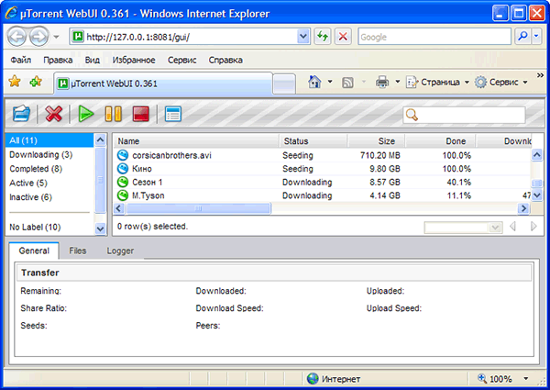Screen dimensions: 550x390
Task: Open recent pages dropdown arrow
Action: 56,37
